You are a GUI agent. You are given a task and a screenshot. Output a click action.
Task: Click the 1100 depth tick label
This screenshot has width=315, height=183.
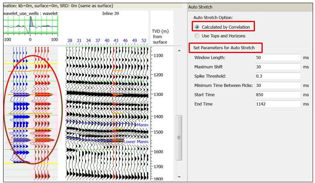[158, 55]
